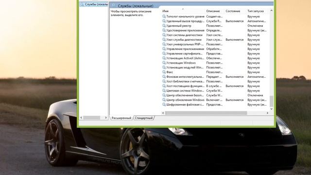This screenshot has width=311, height=175.
Task: Click the left arrow of the left pane scrollbar
Action: click(x=81, y=118)
